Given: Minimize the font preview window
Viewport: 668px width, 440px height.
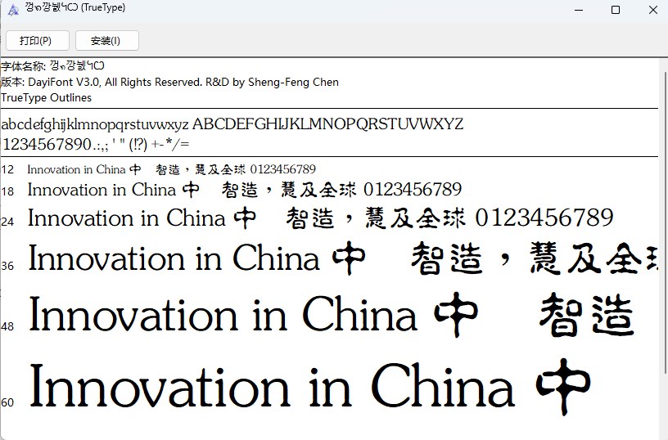Looking at the screenshot, I should tap(578, 10).
